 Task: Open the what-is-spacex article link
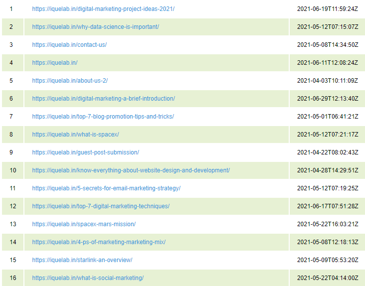click(x=75, y=135)
